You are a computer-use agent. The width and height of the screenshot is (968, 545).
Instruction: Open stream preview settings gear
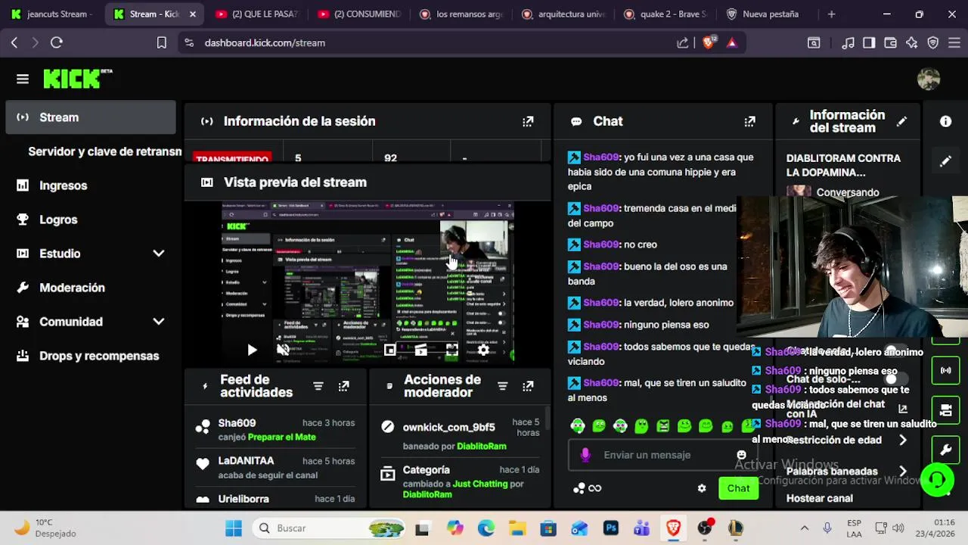[x=483, y=350]
